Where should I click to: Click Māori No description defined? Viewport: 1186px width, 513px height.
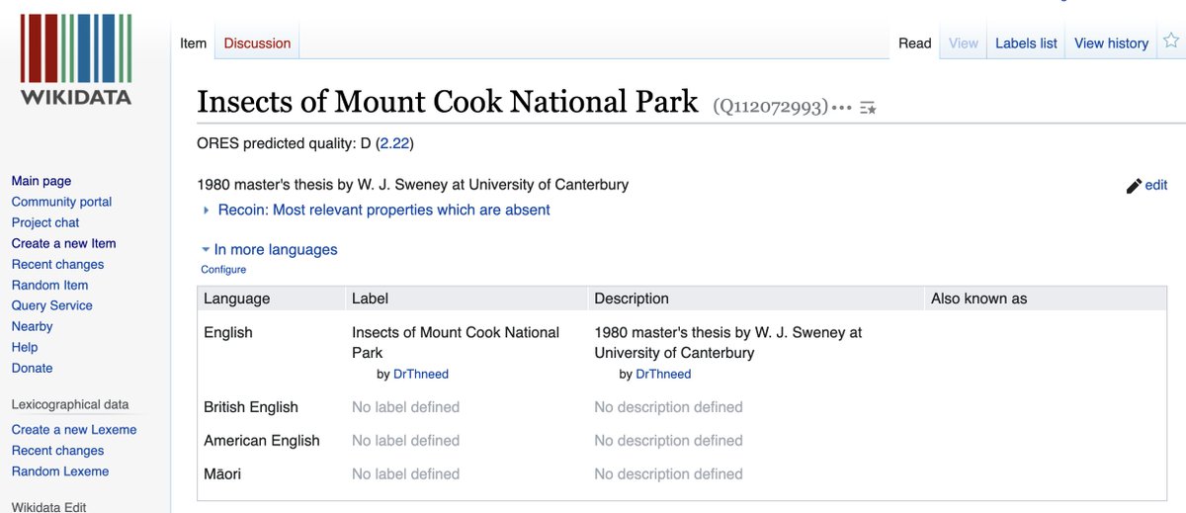point(668,474)
